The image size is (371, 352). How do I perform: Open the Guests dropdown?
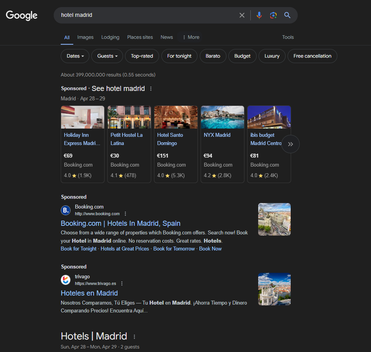point(107,56)
